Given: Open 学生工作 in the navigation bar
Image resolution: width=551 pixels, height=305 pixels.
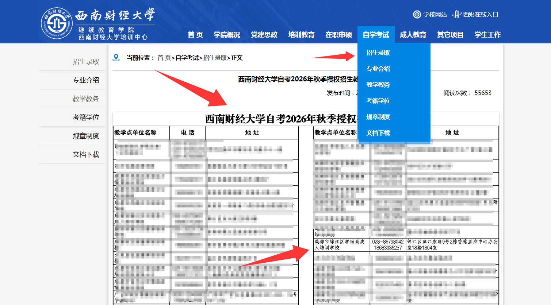Looking at the screenshot, I should (487, 35).
